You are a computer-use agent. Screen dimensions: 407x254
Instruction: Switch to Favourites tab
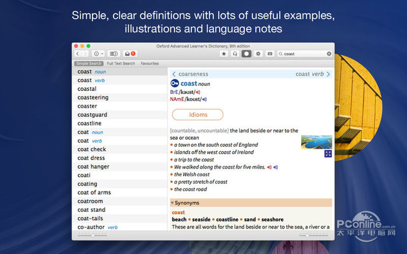149,63
